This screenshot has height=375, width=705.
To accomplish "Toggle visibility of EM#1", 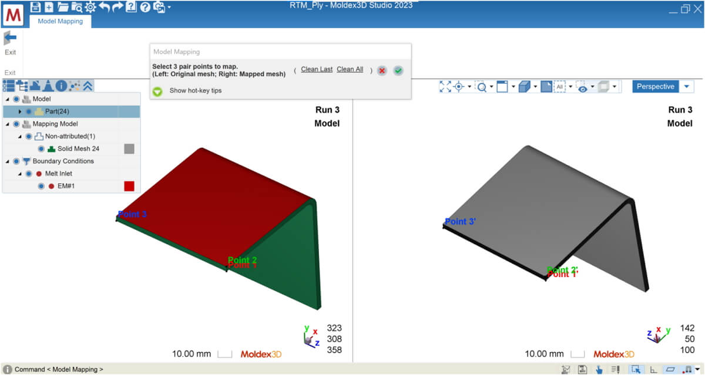I will click(41, 186).
